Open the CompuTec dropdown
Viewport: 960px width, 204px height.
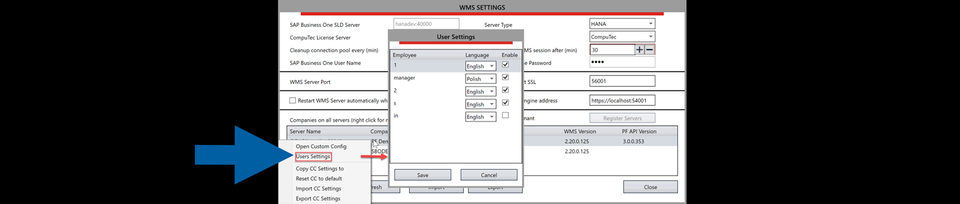(622, 37)
